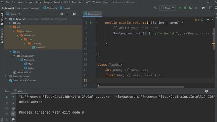Screen dimensions: 217x122
Task: Click Tachki breadcrumb in navigation bar
Action: click(x=65, y=8)
